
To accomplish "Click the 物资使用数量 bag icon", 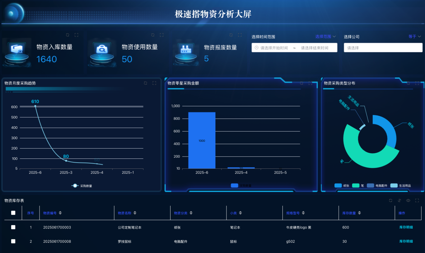I will point(102,52).
